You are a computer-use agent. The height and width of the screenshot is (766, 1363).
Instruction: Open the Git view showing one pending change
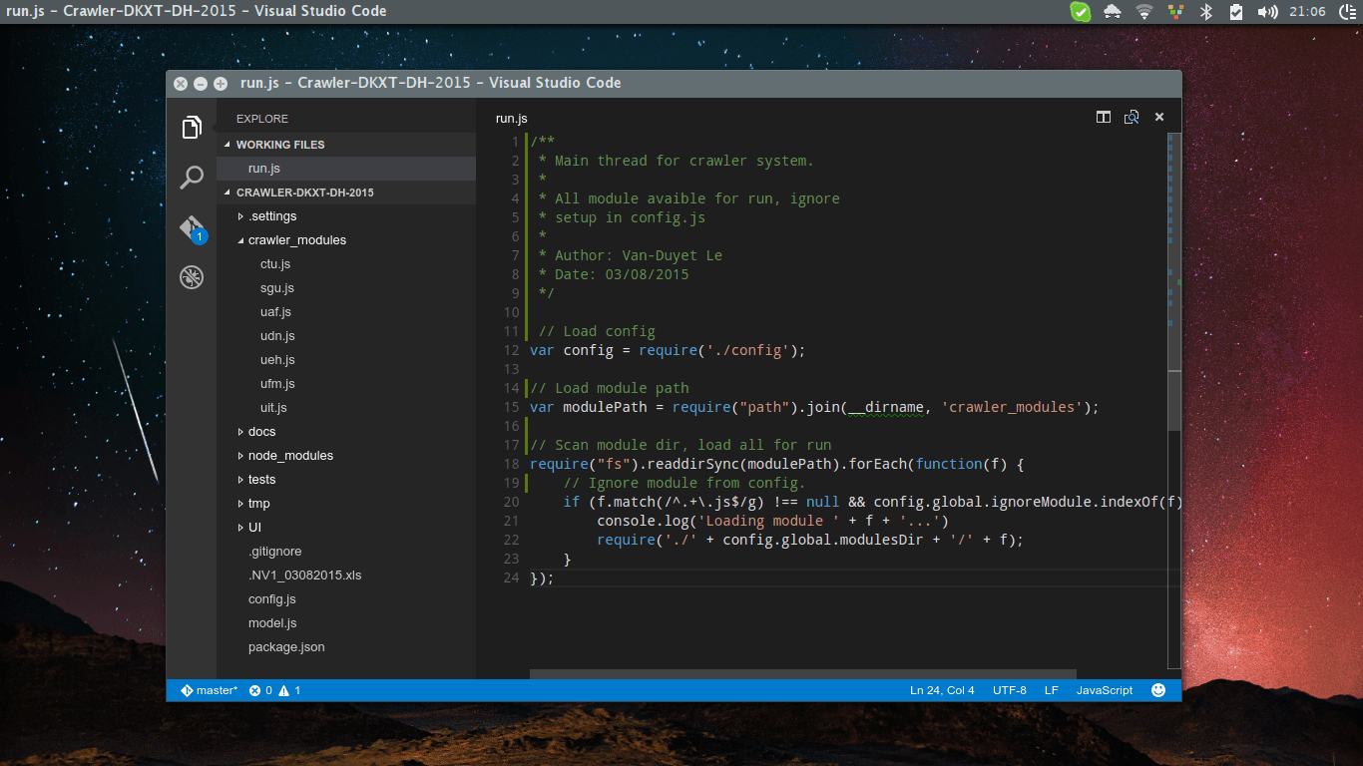(x=191, y=227)
